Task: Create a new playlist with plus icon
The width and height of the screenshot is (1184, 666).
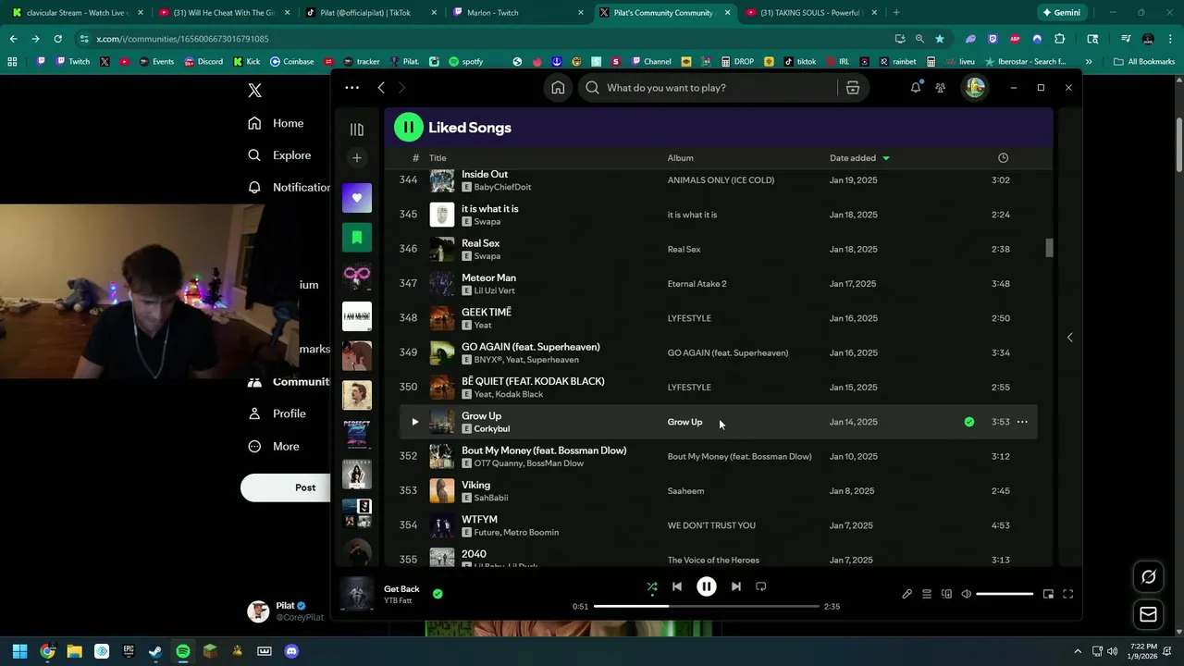Action: pyautogui.click(x=357, y=158)
